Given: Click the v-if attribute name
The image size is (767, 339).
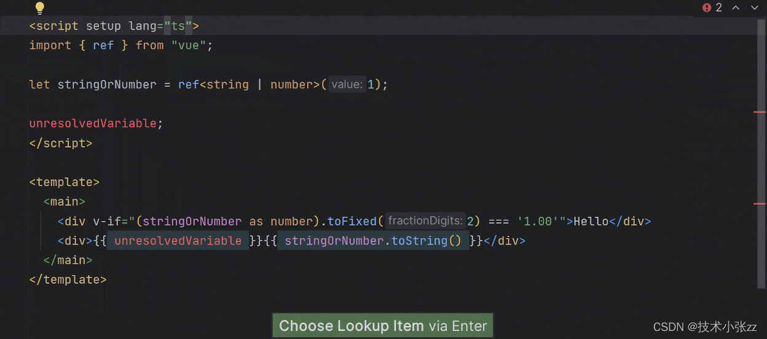Looking at the screenshot, I should point(107,221).
